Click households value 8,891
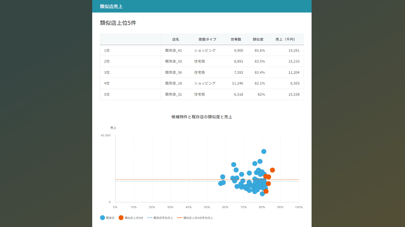Viewport: 405px width, 227px height. (238, 61)
